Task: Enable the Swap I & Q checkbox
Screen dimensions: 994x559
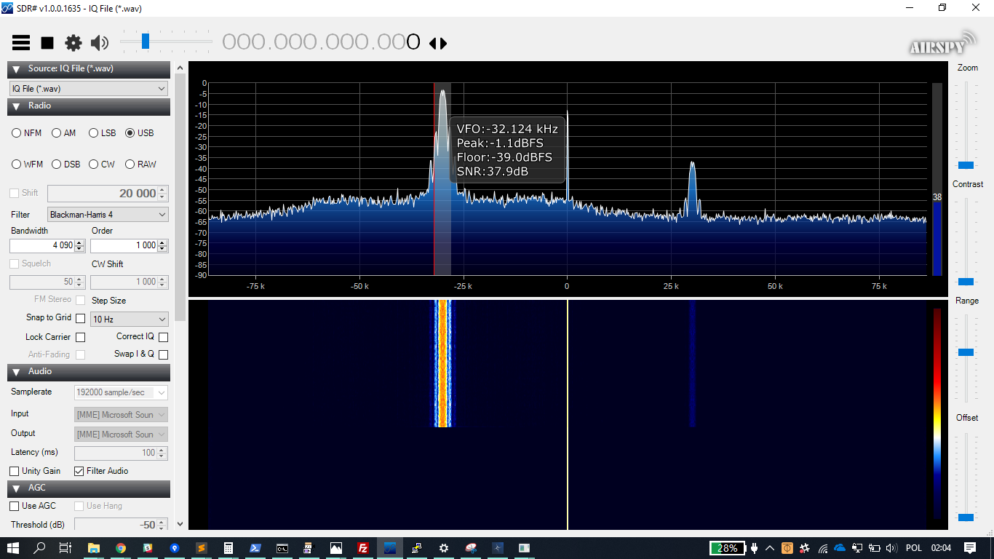Action: coord(163,354)
